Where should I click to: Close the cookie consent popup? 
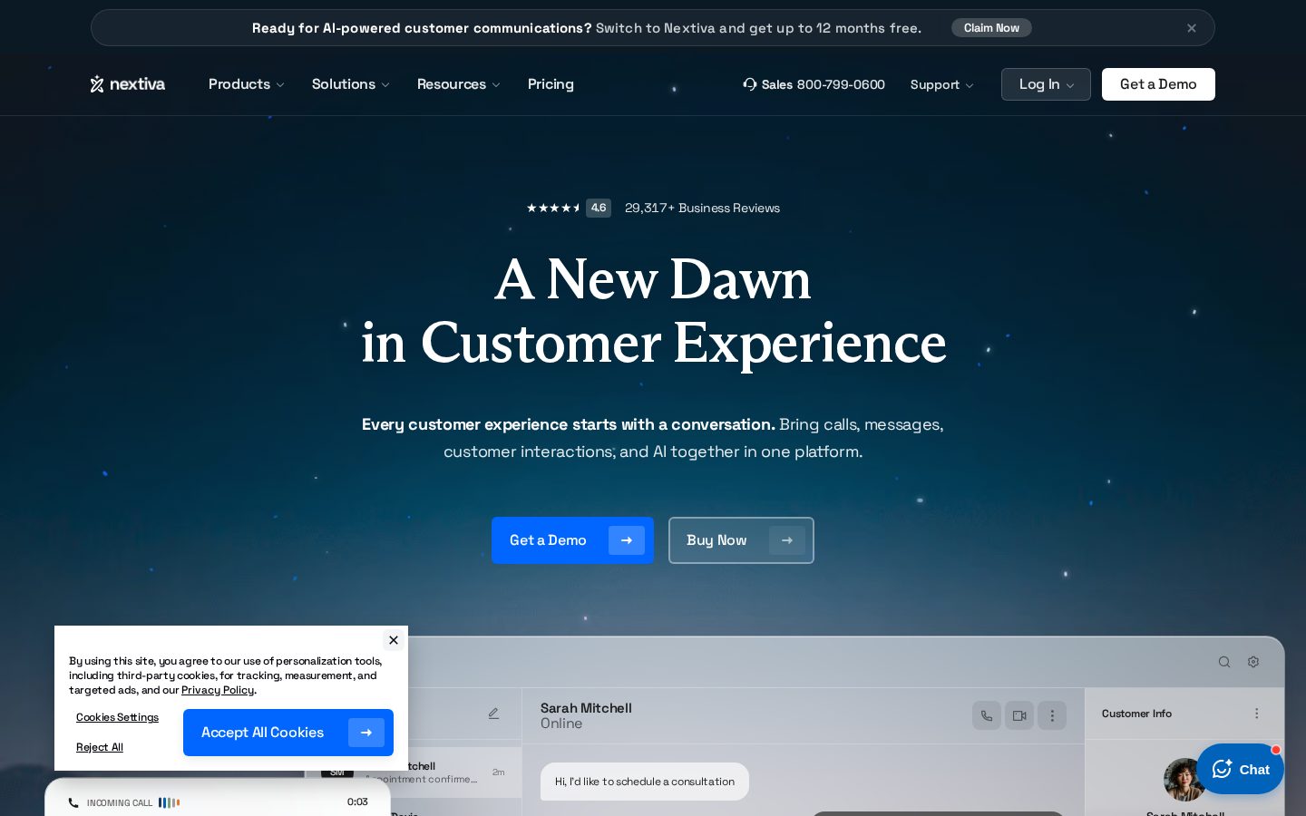point(394,640)
